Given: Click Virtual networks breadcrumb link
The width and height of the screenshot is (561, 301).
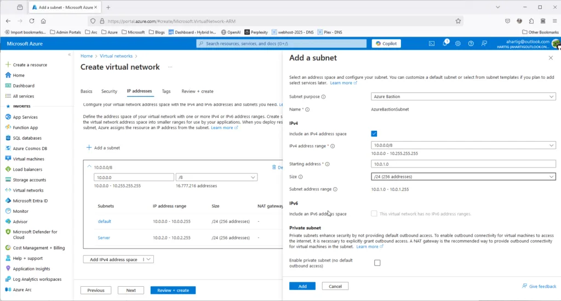Looking at the screenshot, I should point(116,56).
